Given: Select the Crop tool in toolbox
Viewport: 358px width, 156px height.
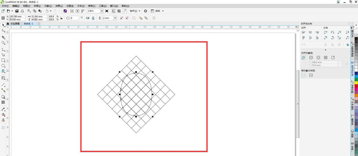Looking at the screenshot, I should pyautogui.click(x=3, y=37).
